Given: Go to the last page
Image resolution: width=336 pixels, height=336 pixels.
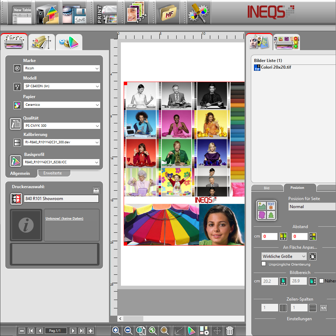Looking at the screenshot, I should tap(82, 331).
